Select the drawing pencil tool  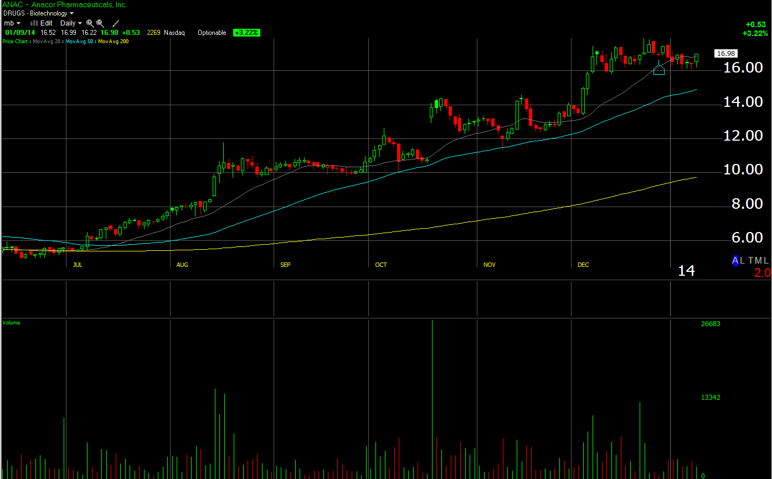point(116,23)
